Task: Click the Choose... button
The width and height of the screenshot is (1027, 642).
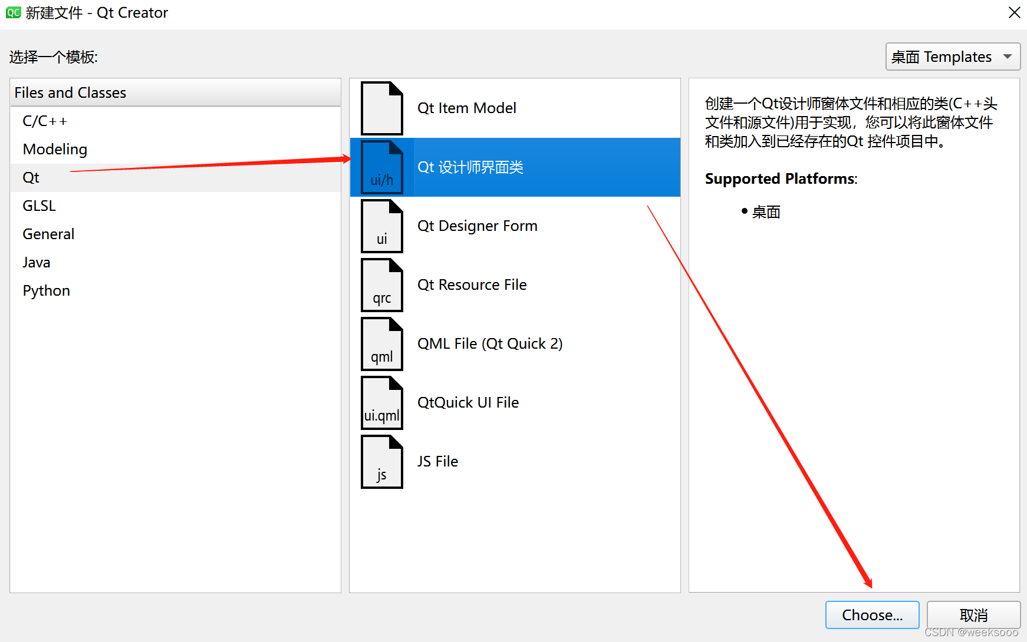Action: (x=872, y=615)
